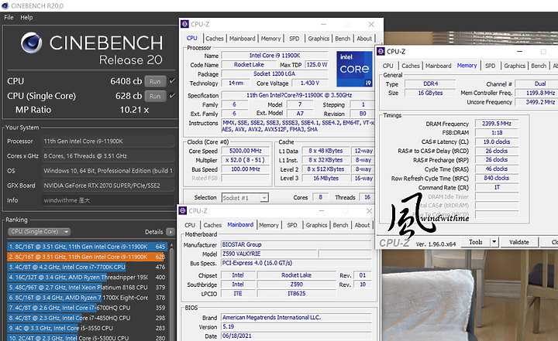
Task: Click the BIOSTAR Group manufacturer field
Action: point(296,244)
